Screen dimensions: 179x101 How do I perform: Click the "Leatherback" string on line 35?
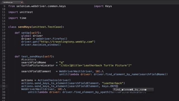(x=113, y=83)
